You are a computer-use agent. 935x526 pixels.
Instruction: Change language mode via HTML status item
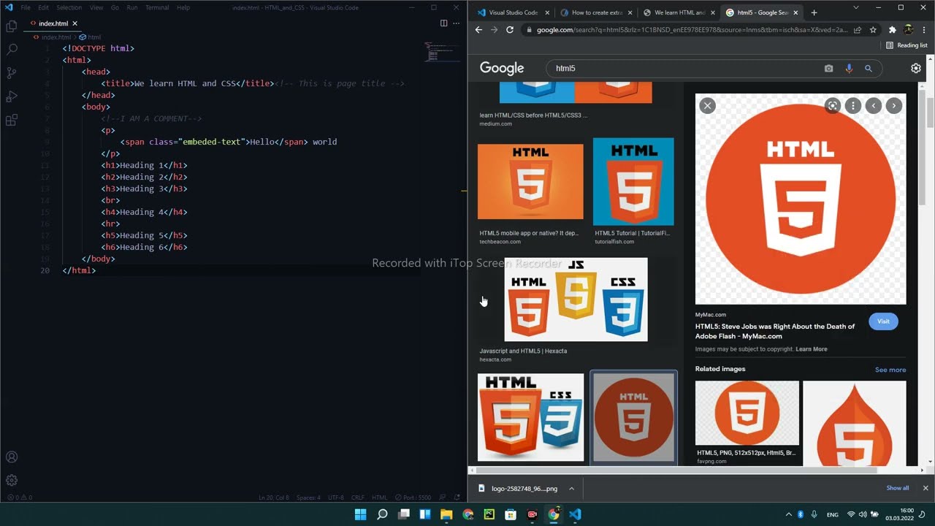coord(380,498)
